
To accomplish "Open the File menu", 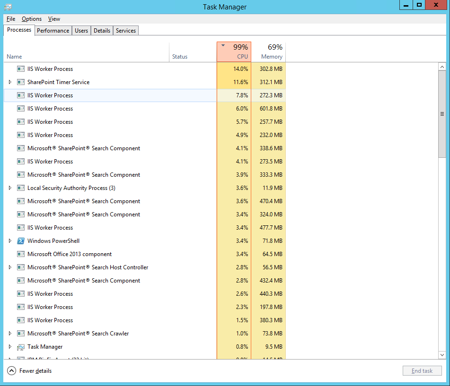I will click(11, 19).
